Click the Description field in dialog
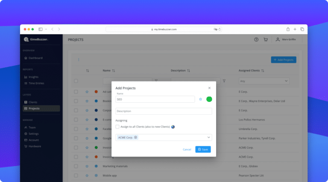The image size is (328, 182). coord(164,111)
